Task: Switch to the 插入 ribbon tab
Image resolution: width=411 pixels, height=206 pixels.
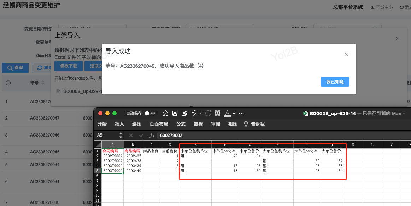Action: pyautogui.click(x=119, y=124)
